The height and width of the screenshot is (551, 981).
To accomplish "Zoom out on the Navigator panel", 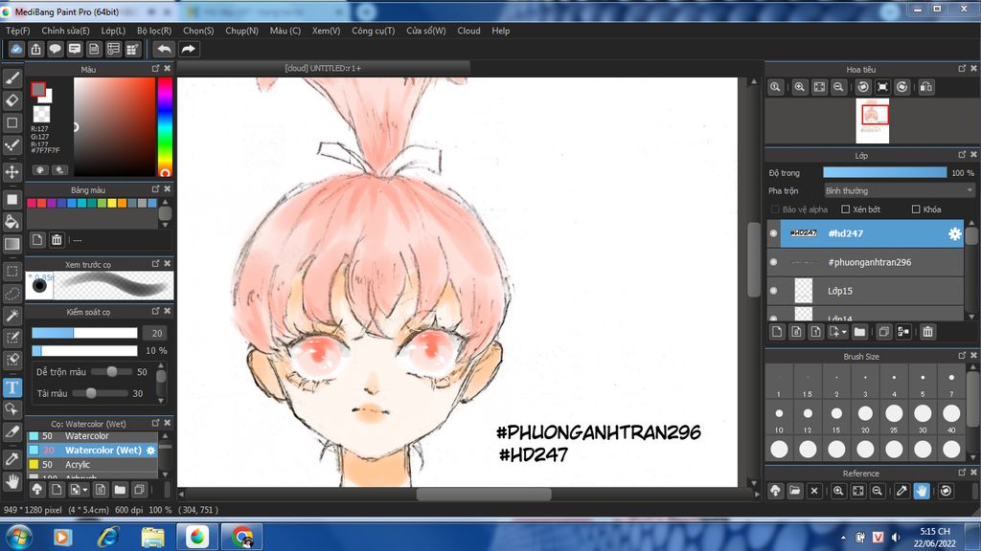I will [838, 87].
